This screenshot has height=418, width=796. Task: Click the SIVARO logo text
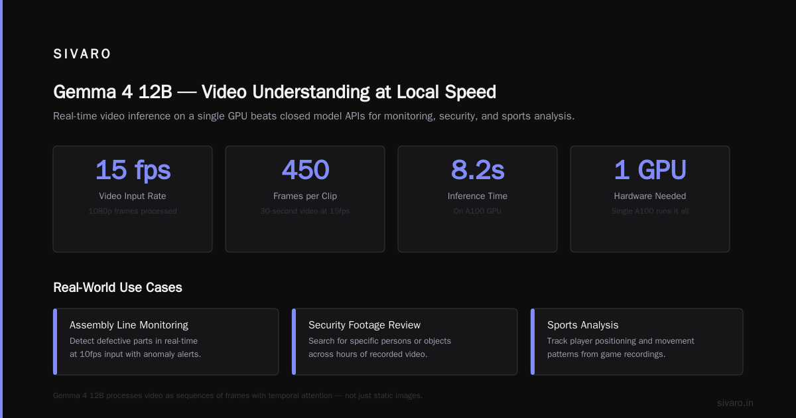click(82, 54)
